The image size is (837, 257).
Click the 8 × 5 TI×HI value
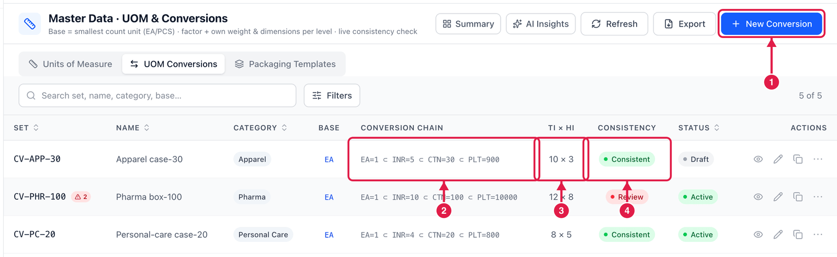click(x=561, y=235)
